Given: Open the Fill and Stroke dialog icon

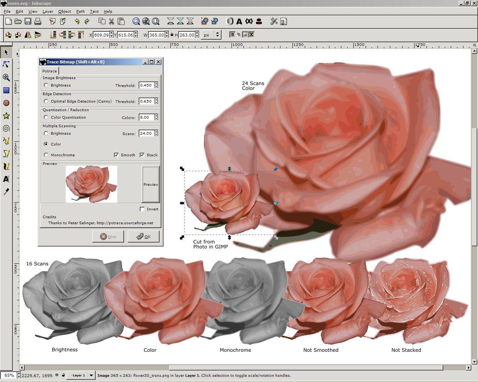Looking at the screenshot, I should pos(230,21).
